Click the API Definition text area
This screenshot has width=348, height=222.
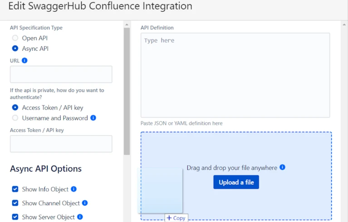pyautogui.click(x=235, y=75)
